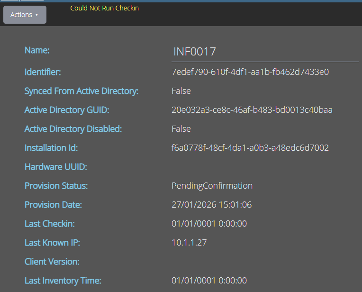The height and width of the screenshot is (292, 362).
Task: Select the Identifier value starting with 7edef790
Action: click(x=250, y=72)
